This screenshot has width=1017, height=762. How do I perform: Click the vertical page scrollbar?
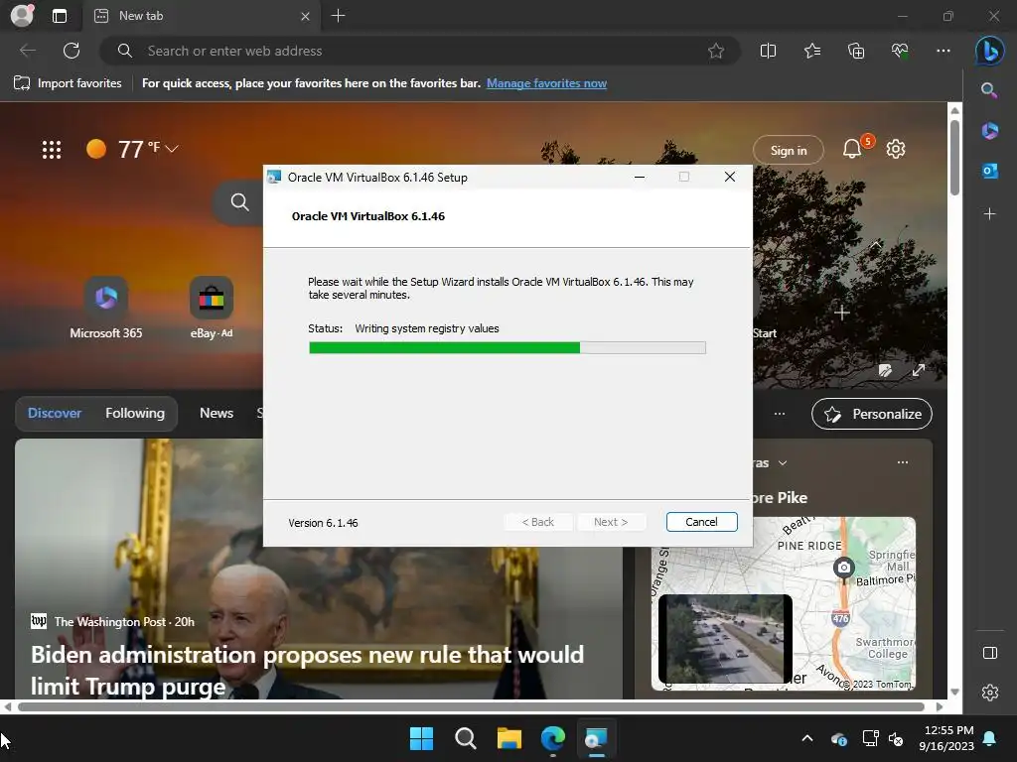pos(954,159)
